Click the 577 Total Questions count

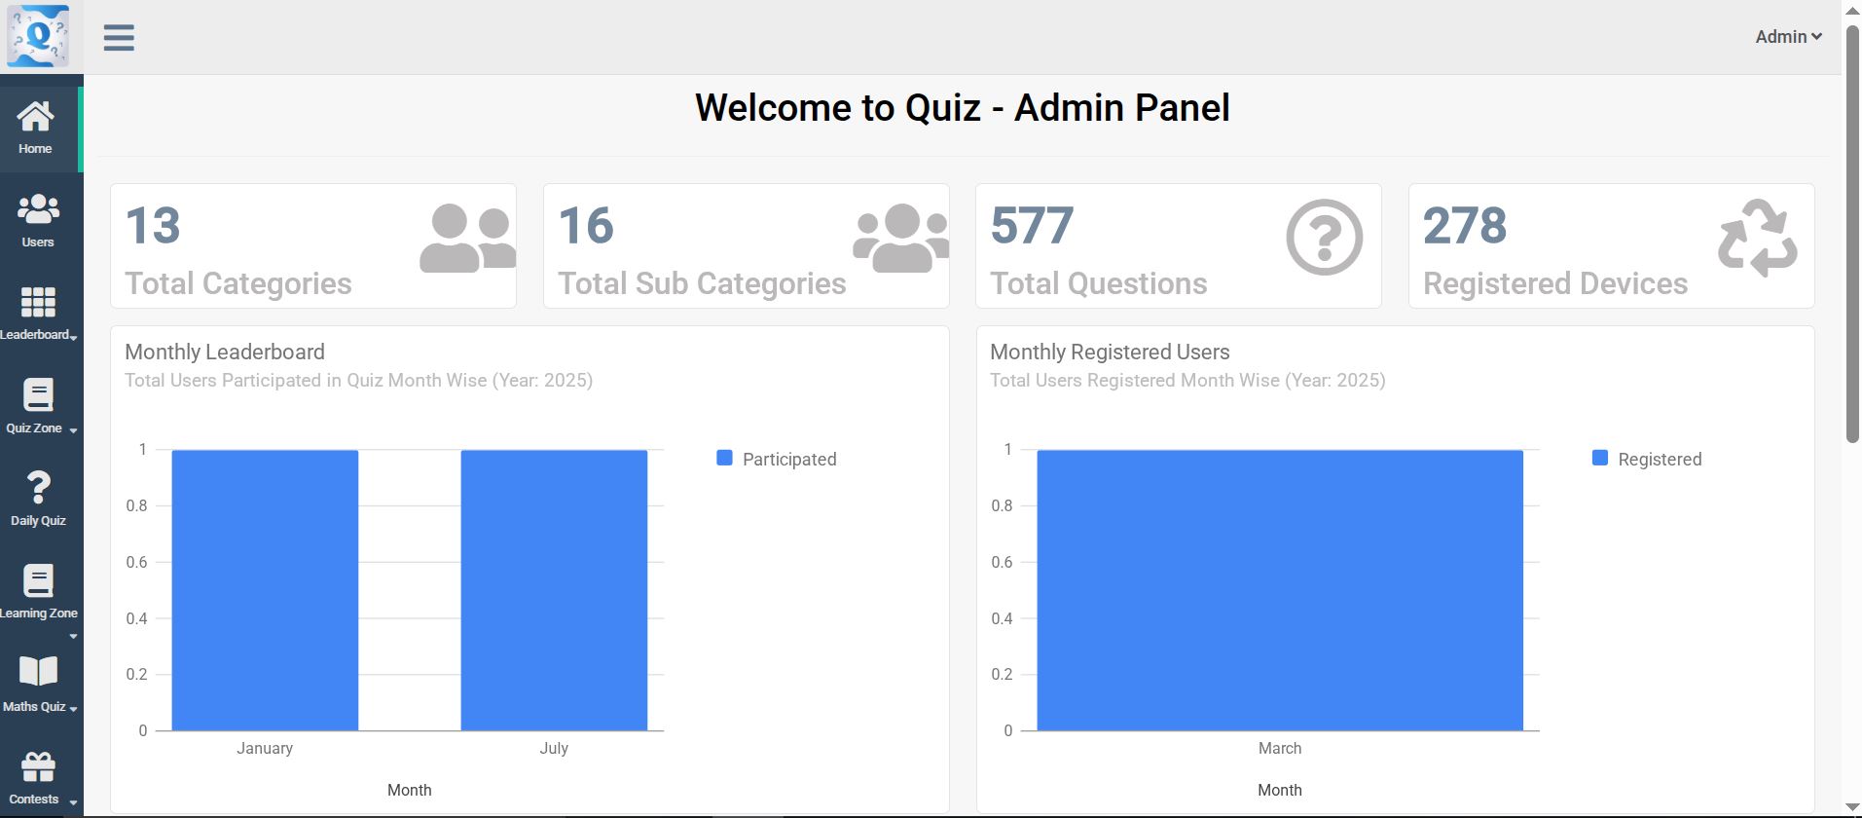click(1032, 226)
